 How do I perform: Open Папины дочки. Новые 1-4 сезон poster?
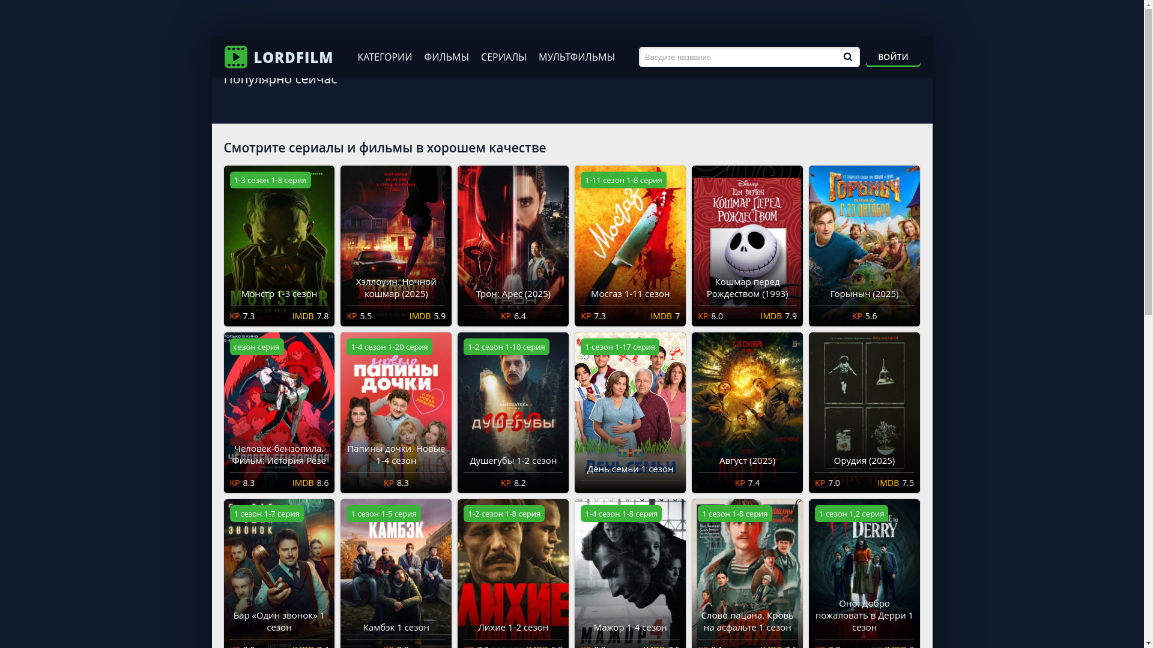click(396, 412)
